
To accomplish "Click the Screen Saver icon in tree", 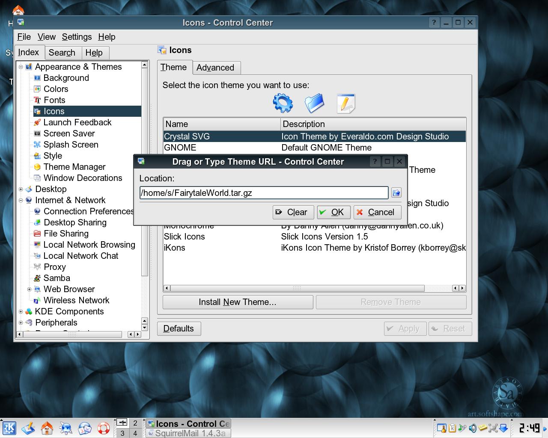I will point(37,133).
